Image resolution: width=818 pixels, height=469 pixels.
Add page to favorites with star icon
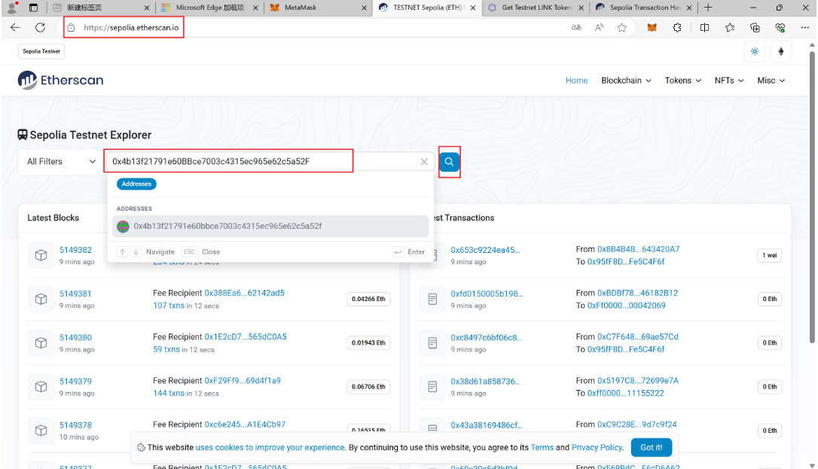622,28
